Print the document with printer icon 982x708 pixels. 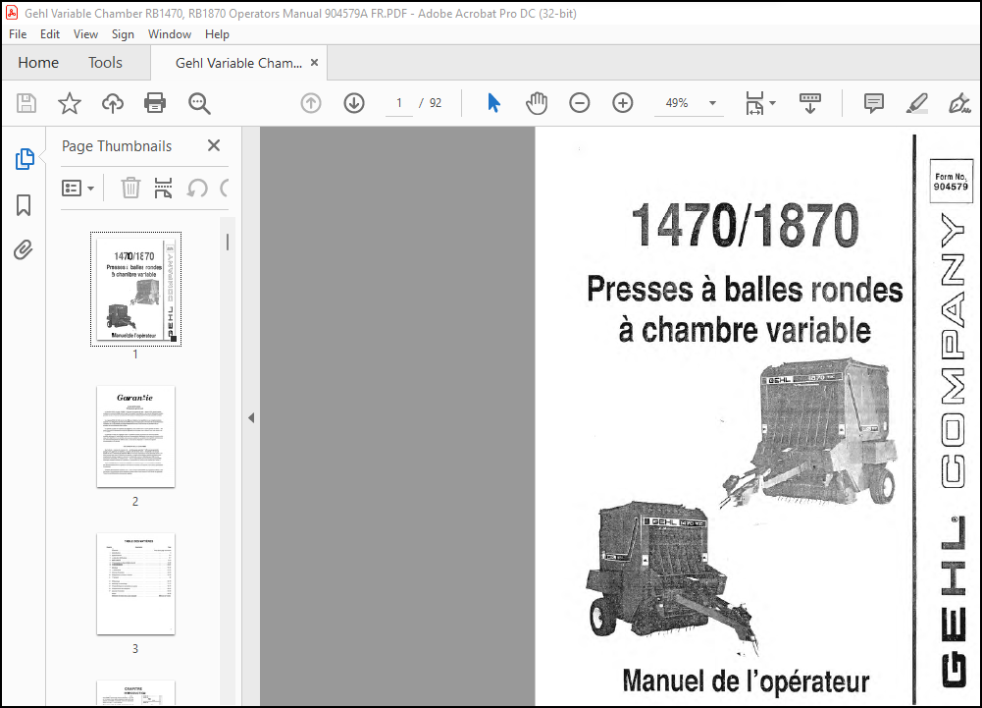[x=155, y=103]
